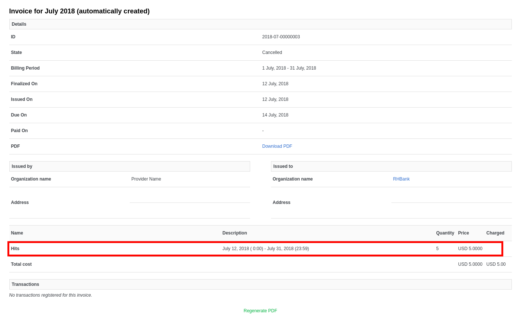Select the Cancelled state value
This screenshot has width=520, height=316.
[272, 52]
